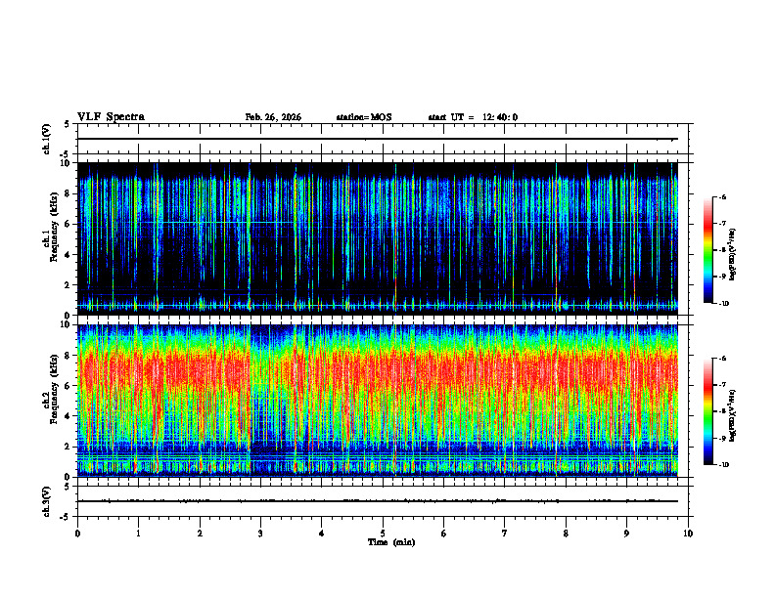
Task: Click the time axis tick label "10"
Action: (688, 534)
